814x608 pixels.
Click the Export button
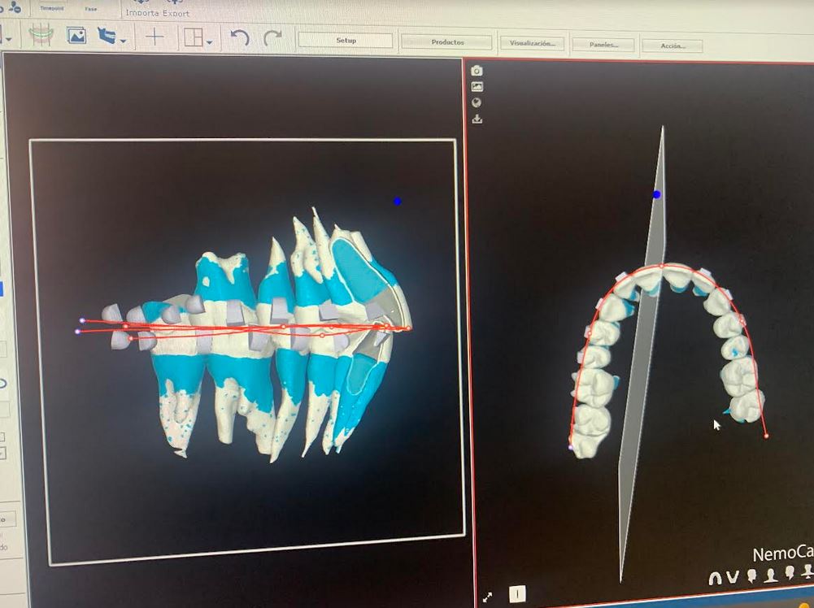click(176, 14)
